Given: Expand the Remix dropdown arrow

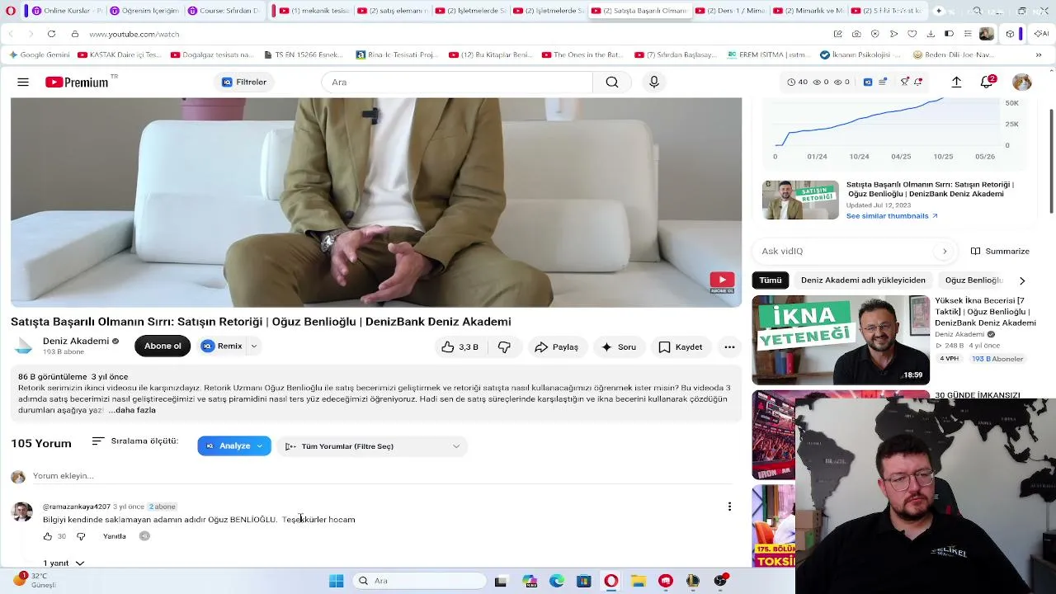Looking at the screenshot, I should point(254,346).
